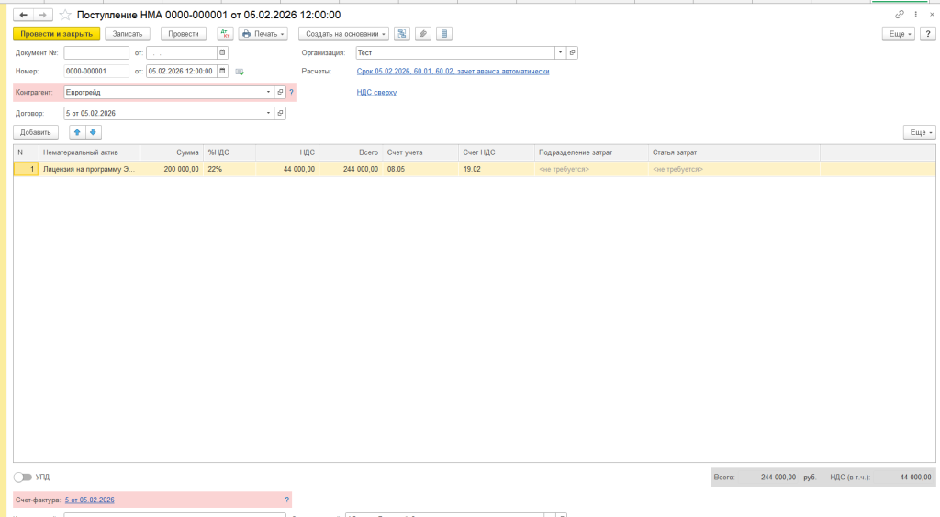Focus the Номер field 0000-000001

click(96, 72)
